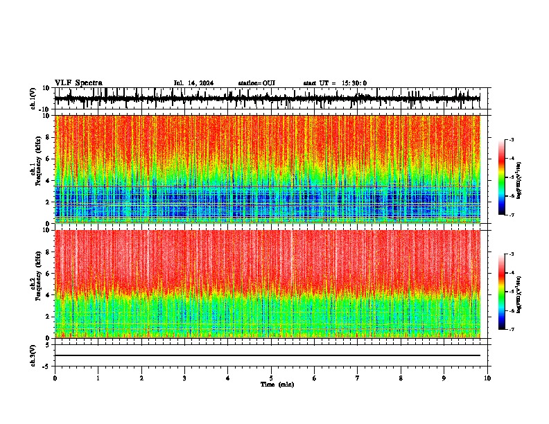Select the date text "Jul 14, 2024"
The width and height of the screenshot is (549, 424).
[193, 83]
